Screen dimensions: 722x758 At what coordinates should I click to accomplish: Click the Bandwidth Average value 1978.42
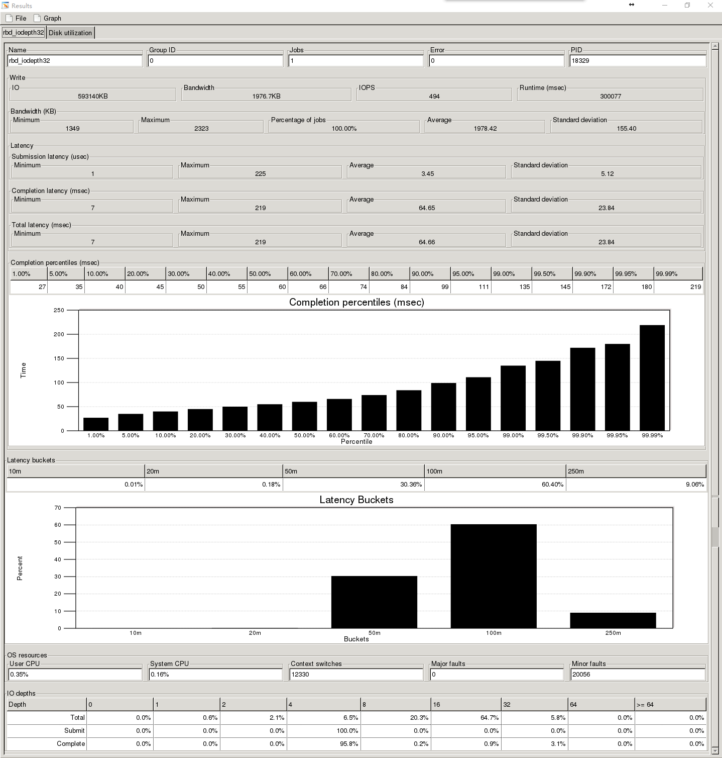485,128
